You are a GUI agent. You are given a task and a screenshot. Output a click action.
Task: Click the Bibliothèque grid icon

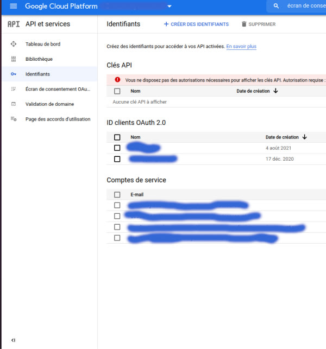(14, 59)
